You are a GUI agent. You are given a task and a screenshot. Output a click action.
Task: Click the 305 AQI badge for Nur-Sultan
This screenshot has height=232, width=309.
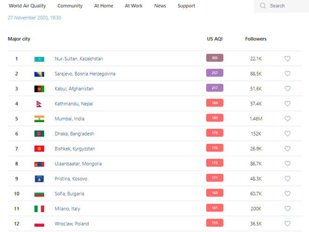click(x=215, y=58)
